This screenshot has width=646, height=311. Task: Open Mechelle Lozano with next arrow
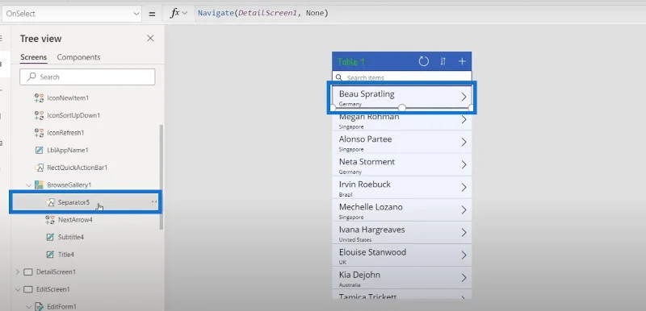[464, 210]
